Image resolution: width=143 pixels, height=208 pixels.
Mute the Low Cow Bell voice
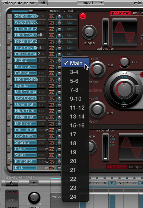coord(50,48)
